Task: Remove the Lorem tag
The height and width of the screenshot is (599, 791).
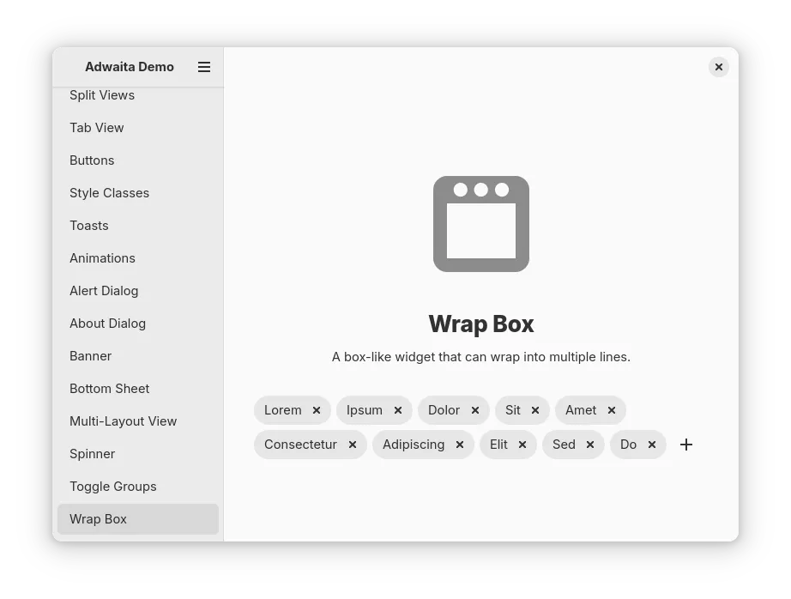Action: [317, 410]
